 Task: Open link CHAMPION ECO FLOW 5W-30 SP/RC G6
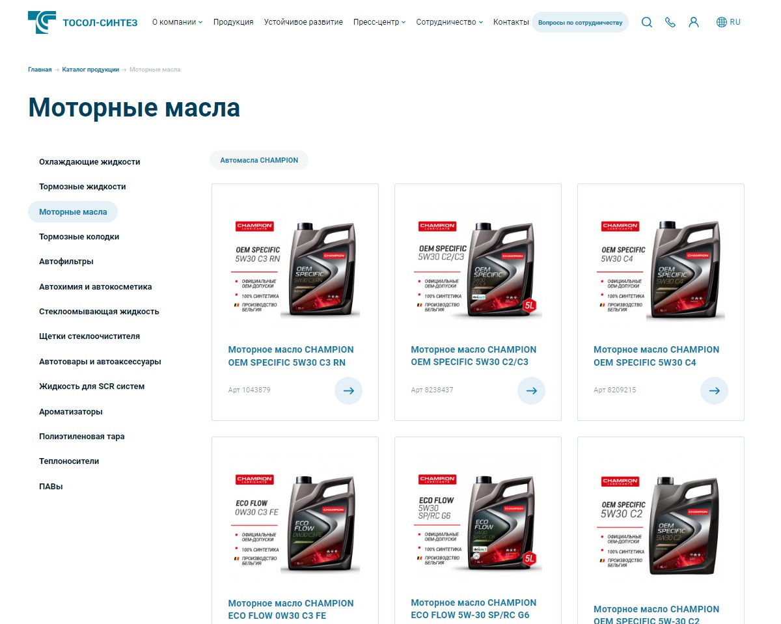point(474,609)
